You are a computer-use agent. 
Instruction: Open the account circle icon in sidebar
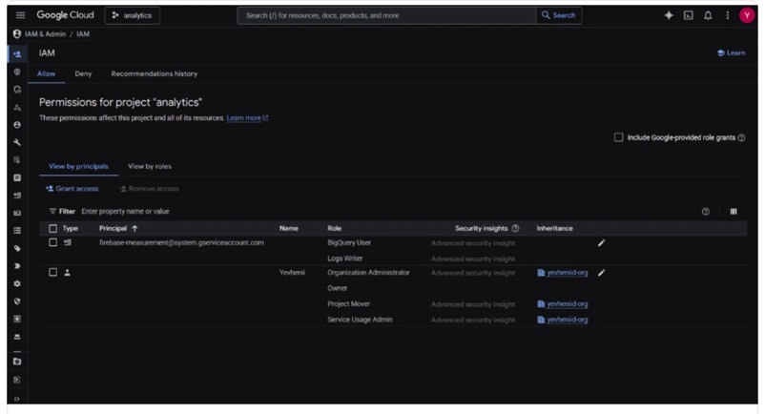17,125
